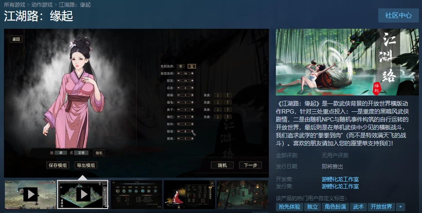Click the + button to add tags

coord(400,207)
